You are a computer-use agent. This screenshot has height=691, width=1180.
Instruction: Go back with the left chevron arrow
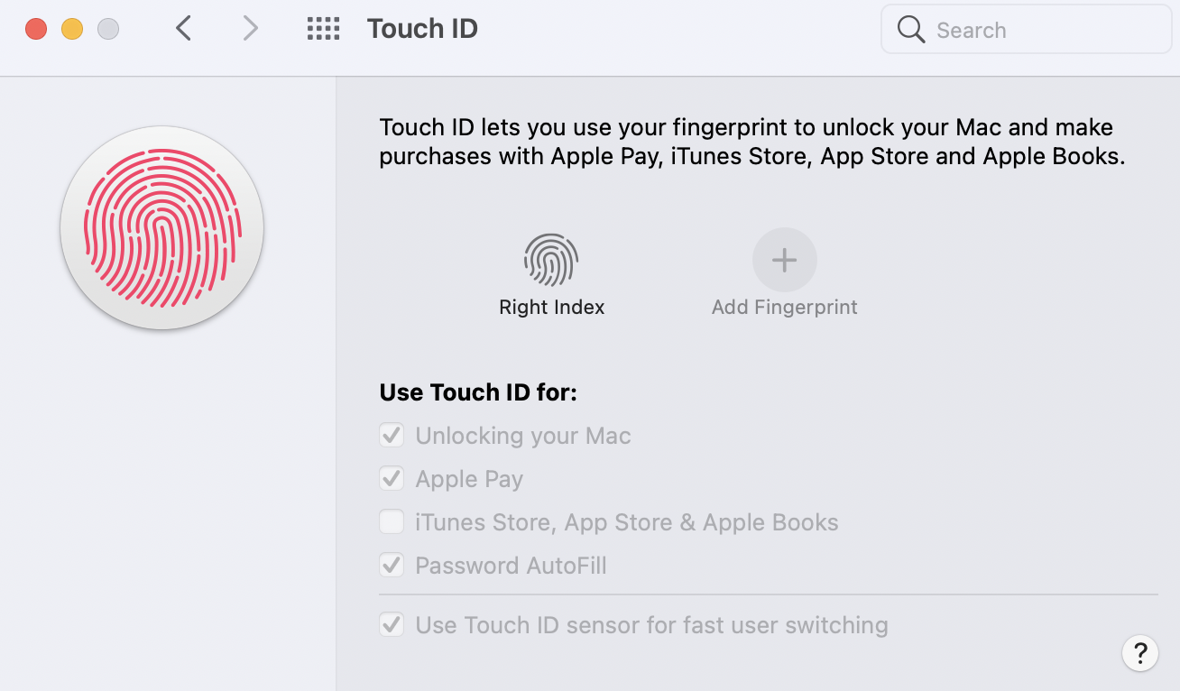[x=183, y=29]
